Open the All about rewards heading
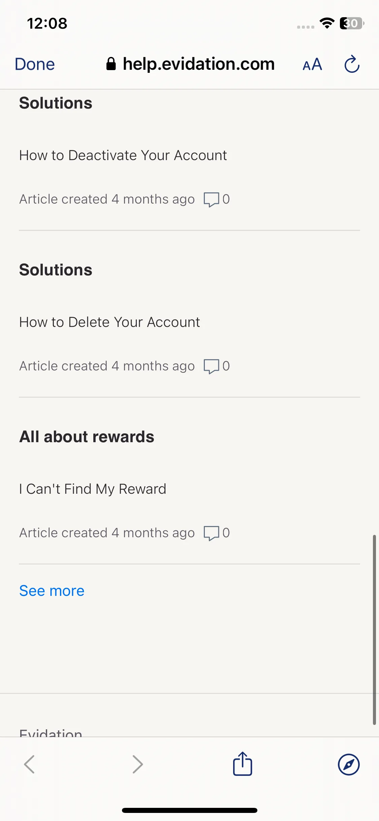The image size is (379, 821). (87, 437)
